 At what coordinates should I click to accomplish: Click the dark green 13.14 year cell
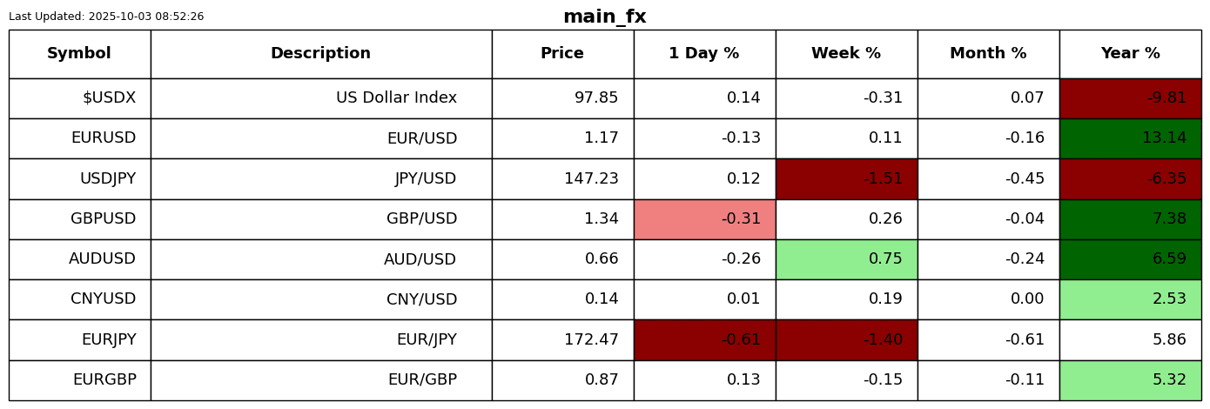click(x=1130, y=138)
